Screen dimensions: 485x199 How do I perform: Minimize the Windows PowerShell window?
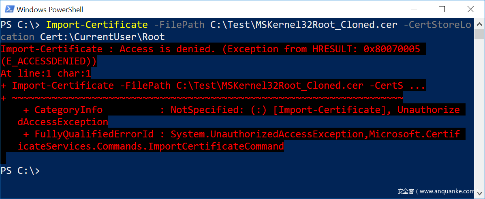click(414, 9)
